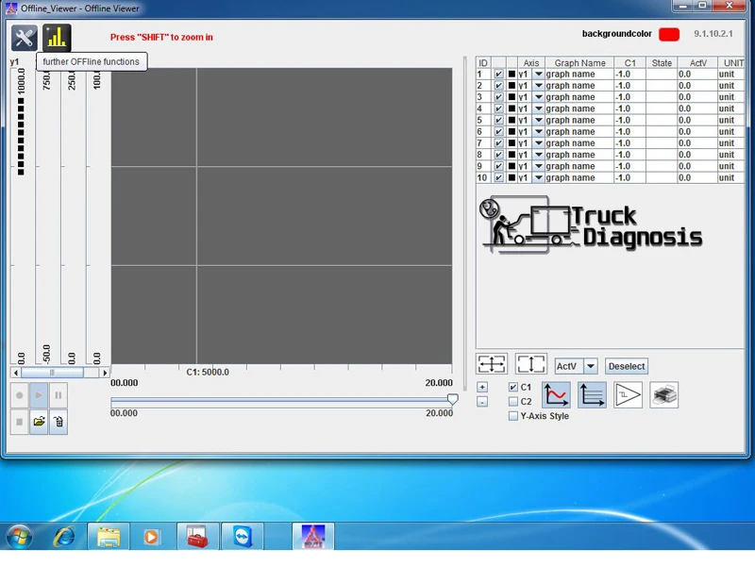
Task: Select the graph name cell in row 4
Action: 579,108
